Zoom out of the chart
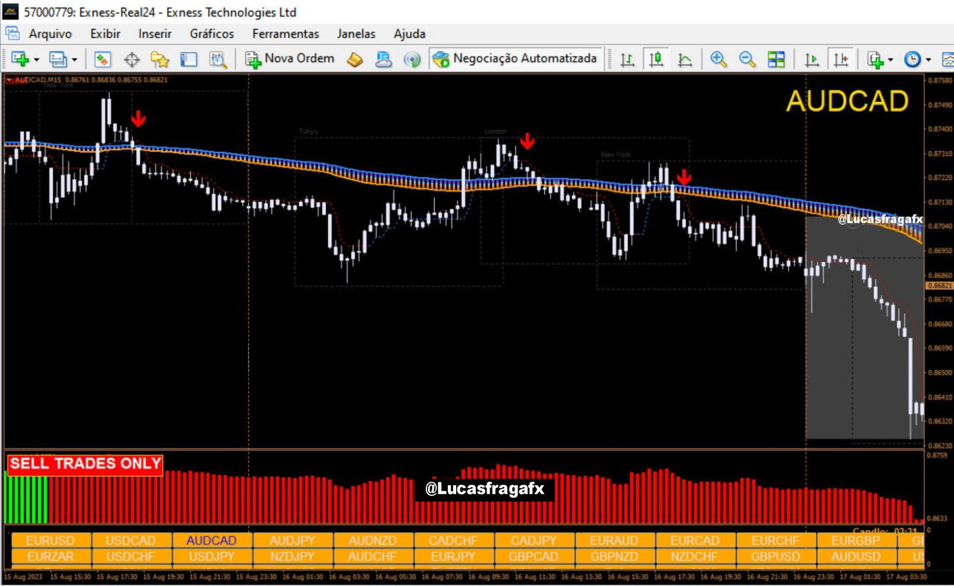 (x=747, y=59)
